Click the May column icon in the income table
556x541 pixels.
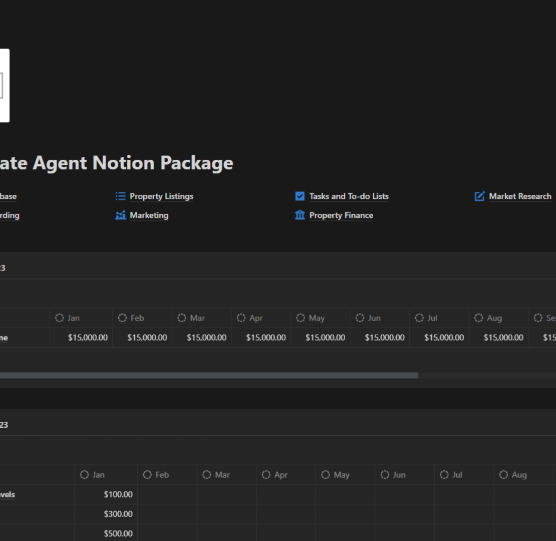pyautogui.click(x=301, y=318)
